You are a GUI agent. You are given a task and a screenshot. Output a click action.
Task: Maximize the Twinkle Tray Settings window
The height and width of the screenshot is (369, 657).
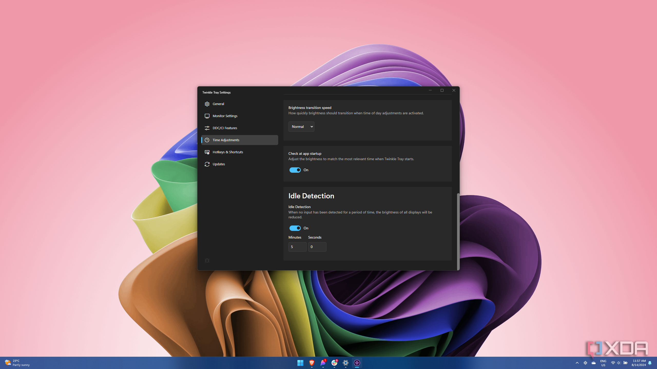coord(442,90)
